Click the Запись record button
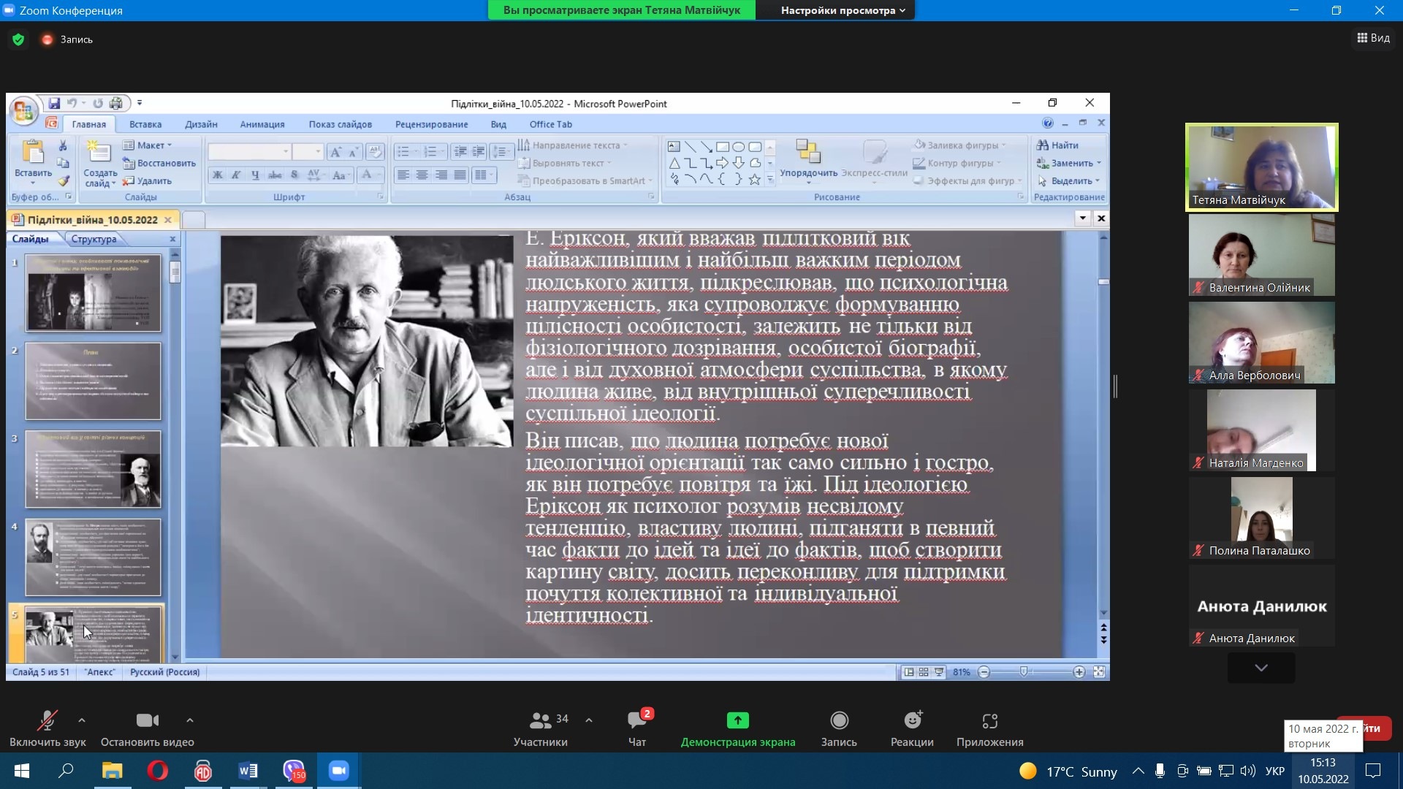Image resolution: width=1403 pixels, height=789 pixels. tap(839, 720)
